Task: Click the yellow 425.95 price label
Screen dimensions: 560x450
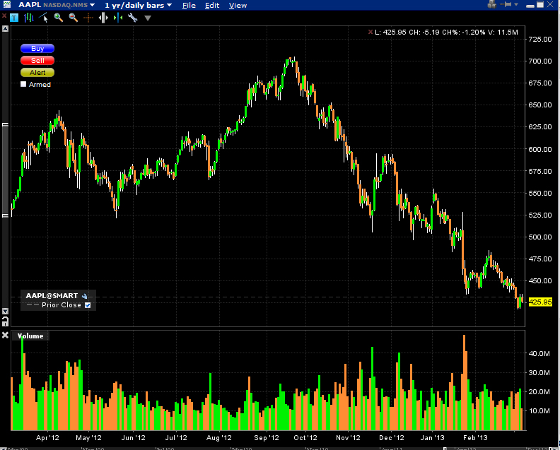Action: pyautogui.click(x=540, y=302)
